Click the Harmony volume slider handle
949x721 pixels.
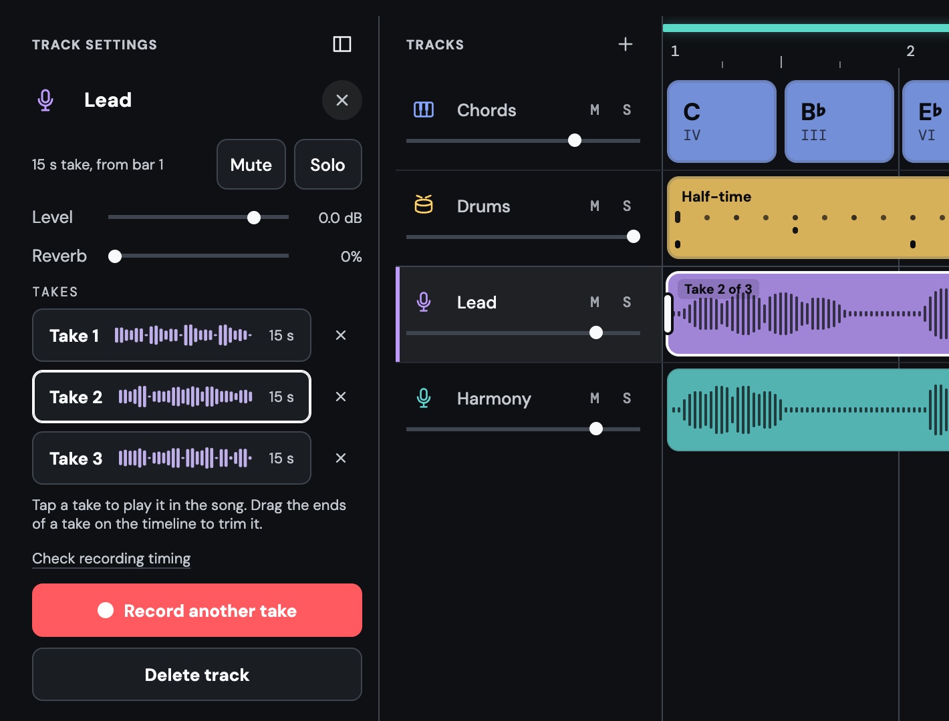coord(596,429)
